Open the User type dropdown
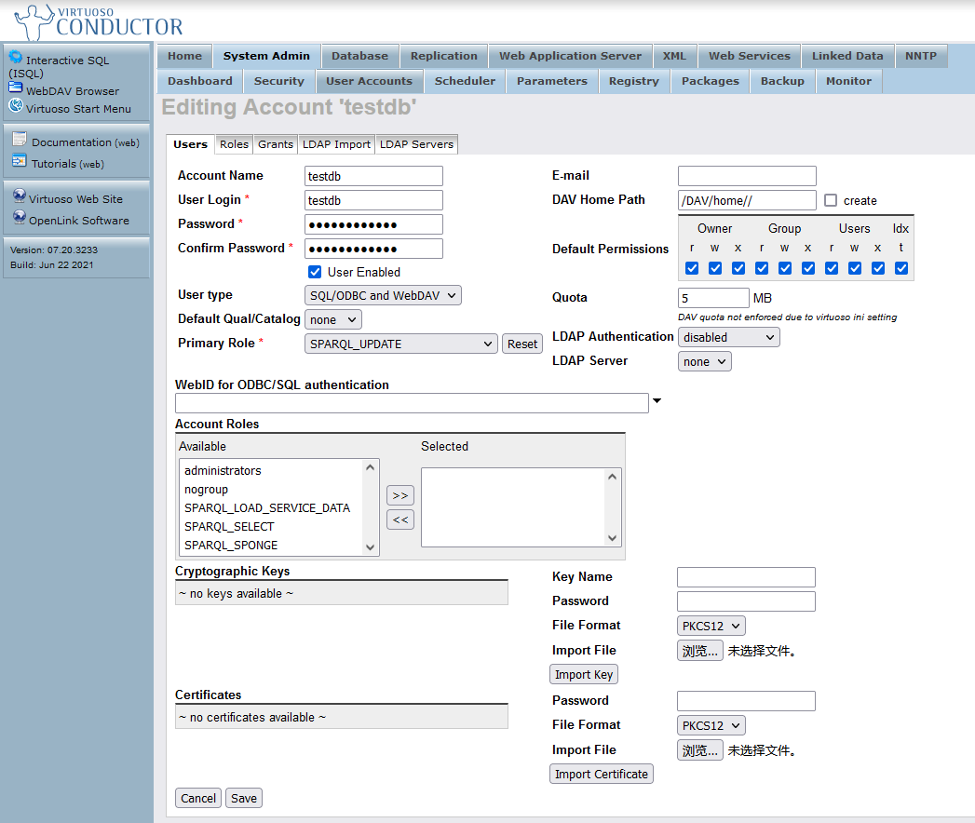 (x=383, y=295)
